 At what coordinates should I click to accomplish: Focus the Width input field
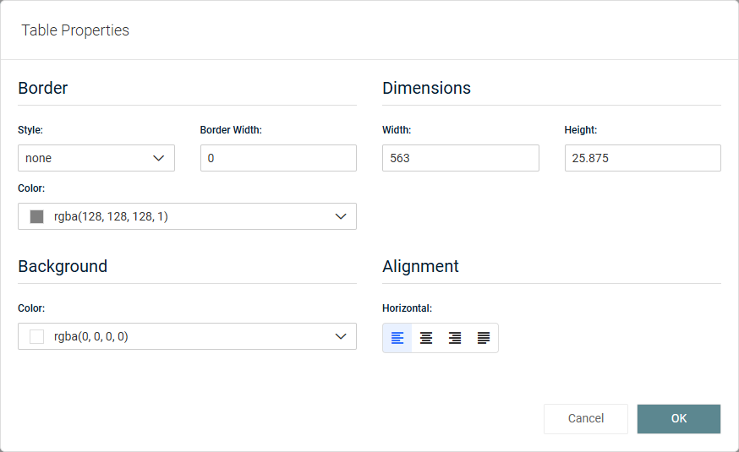pyautogui.click(x=460, y=158)
